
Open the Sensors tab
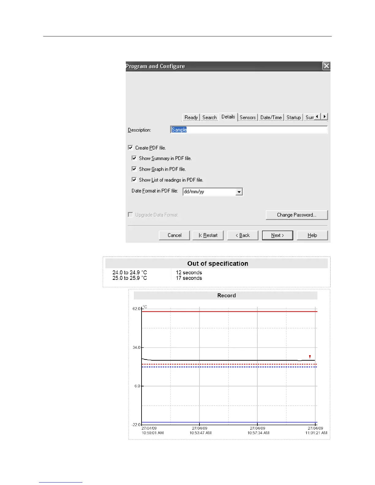(x=248, y=118)
